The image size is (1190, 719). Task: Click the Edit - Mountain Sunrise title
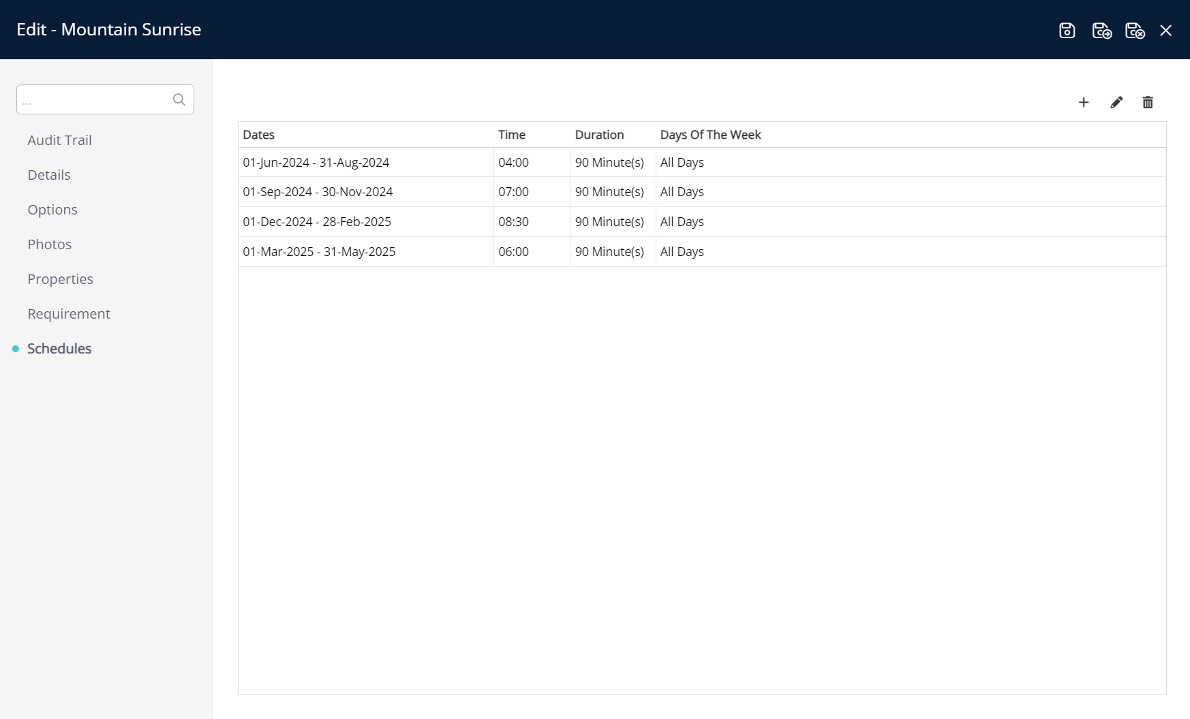[108, 29]
